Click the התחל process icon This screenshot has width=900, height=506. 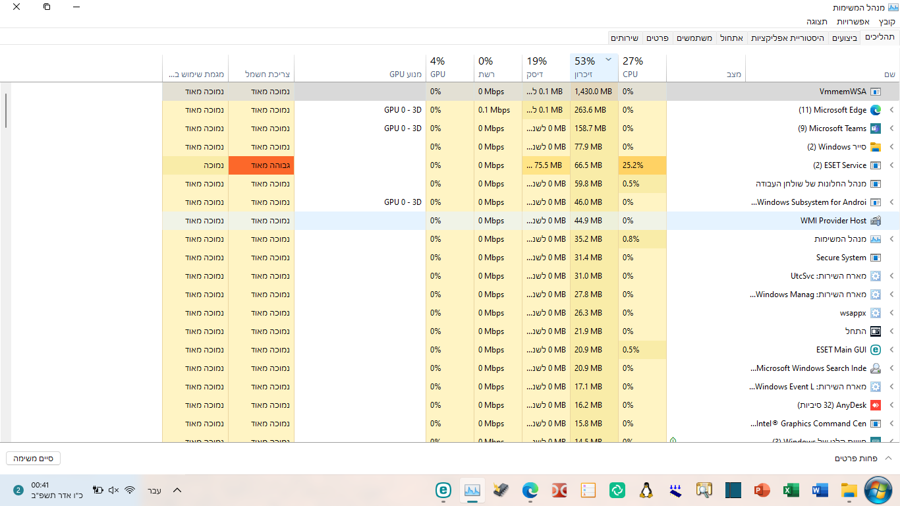(x=876, y=331)
